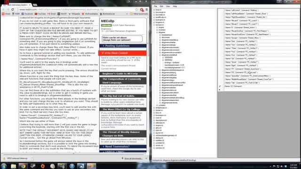301x169 pixels.
Task: Select the Escape Shared_Menu binding row
Action: click(x=261, y=38)
